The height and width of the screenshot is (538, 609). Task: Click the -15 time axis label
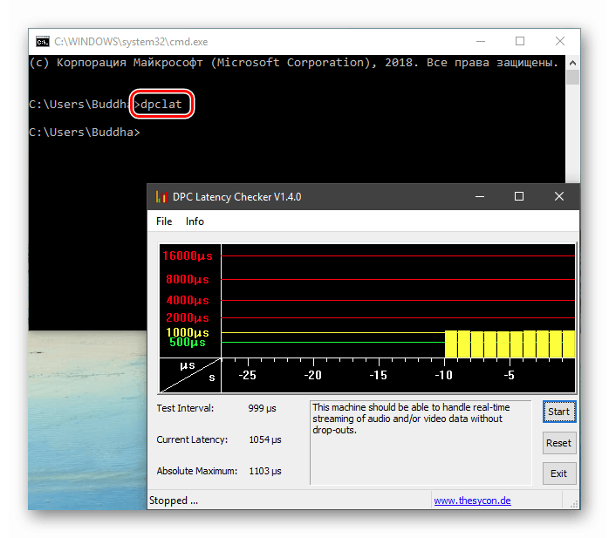(x=379, y=375)
